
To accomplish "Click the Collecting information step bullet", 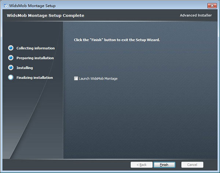I will [x=11, y=48].
